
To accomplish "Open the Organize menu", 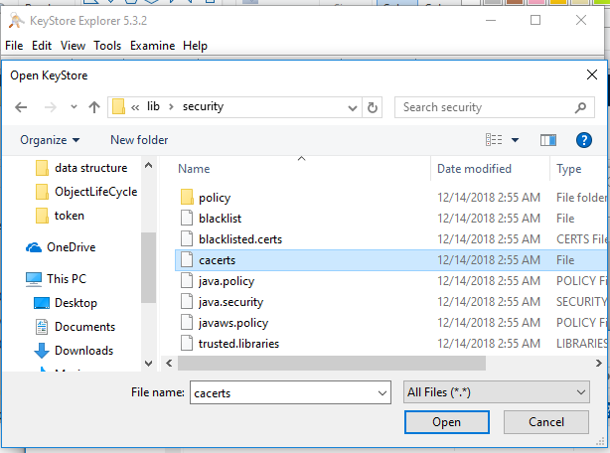I will [x=50, y=140].
